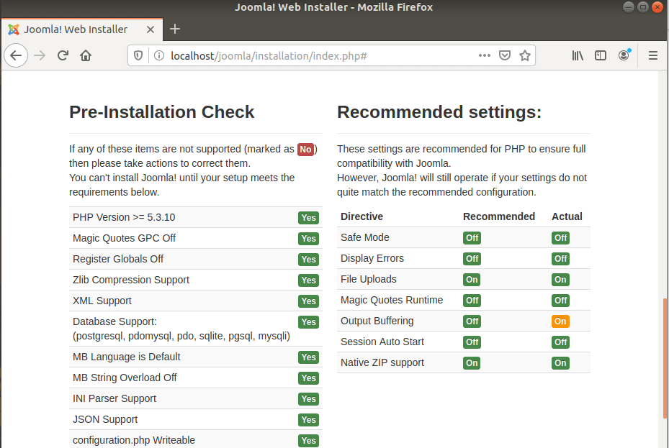669x448 pixels.
Task: Reload the current page
Action: tap(63, 55)
